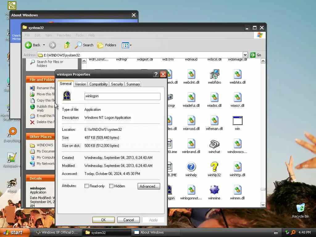Click the help question mark in Properties title
The height and width of the screenshot is (237, 316).
click(x=156, y=74)
